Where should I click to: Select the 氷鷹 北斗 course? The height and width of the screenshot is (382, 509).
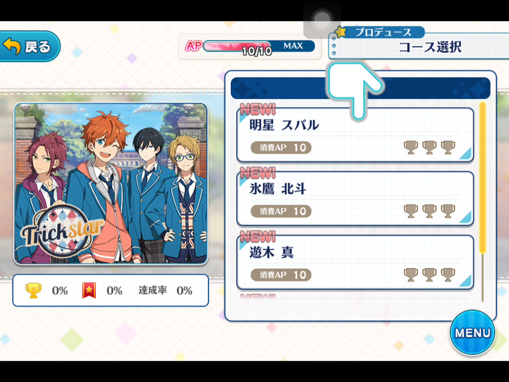point(355,199)
